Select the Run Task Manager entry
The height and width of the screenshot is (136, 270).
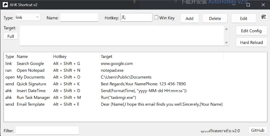33,97
